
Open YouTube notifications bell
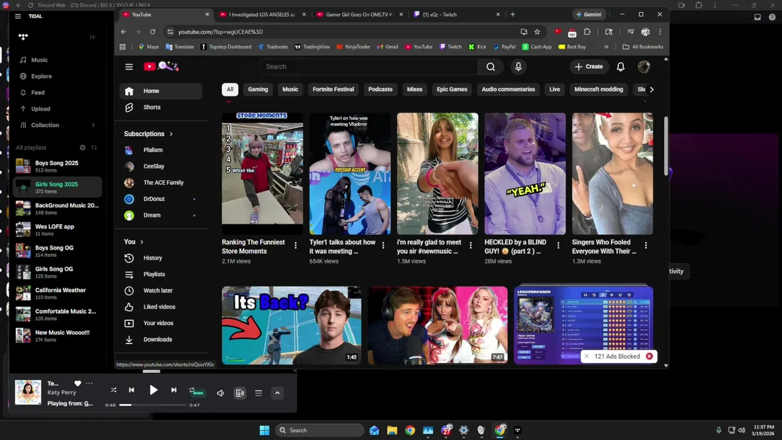(x=620, y=67)
